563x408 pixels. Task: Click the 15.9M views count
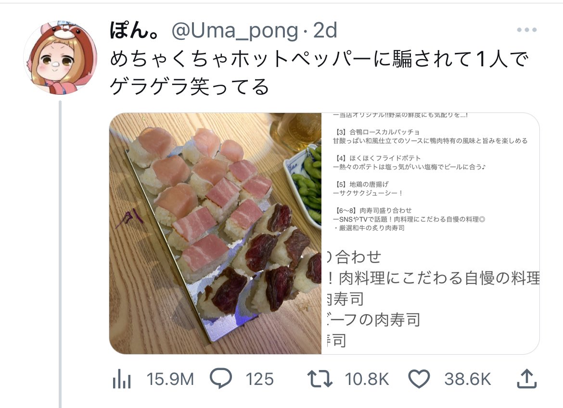tap(170, 379)
